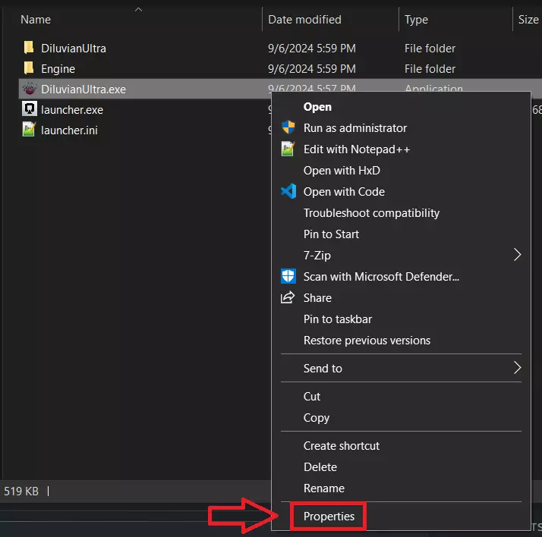Select the launcher.exe file name
Image resolution: width=542 pixels, height=537 pixels.
[72, 110]
